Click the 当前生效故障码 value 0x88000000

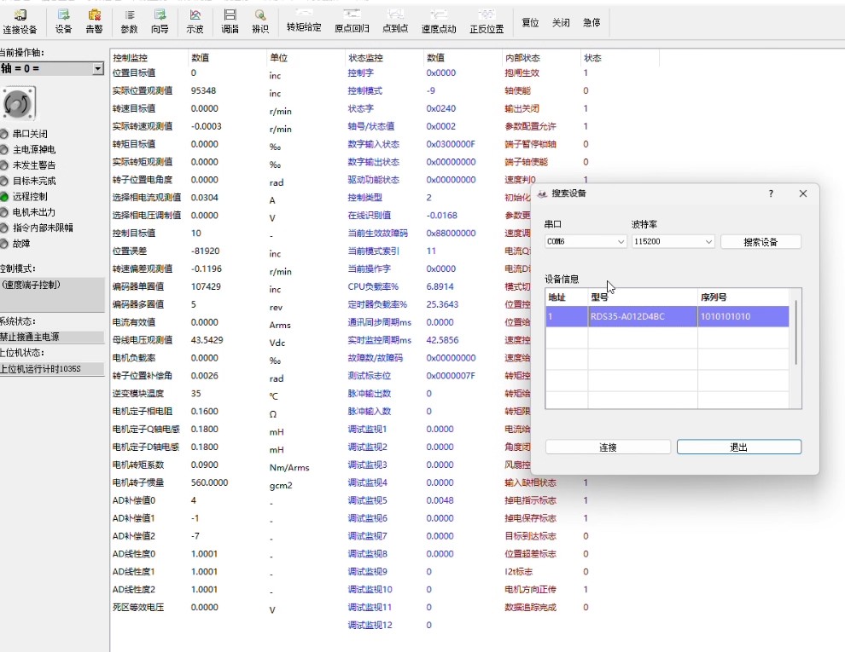pos(451,234)
